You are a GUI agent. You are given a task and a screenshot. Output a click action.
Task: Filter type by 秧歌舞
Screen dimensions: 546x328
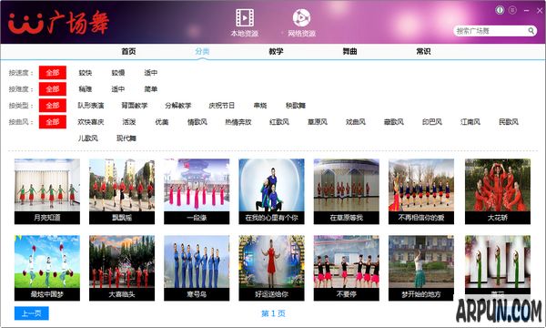coord(296,106)
